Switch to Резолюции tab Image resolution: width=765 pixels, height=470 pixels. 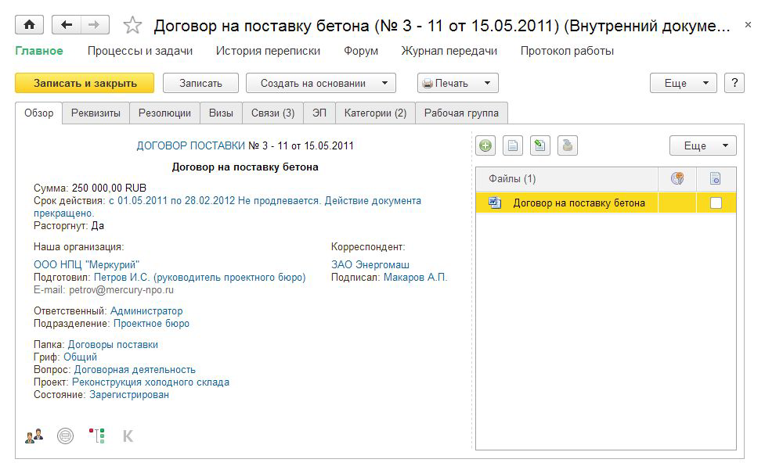click(x=164, y=113)
